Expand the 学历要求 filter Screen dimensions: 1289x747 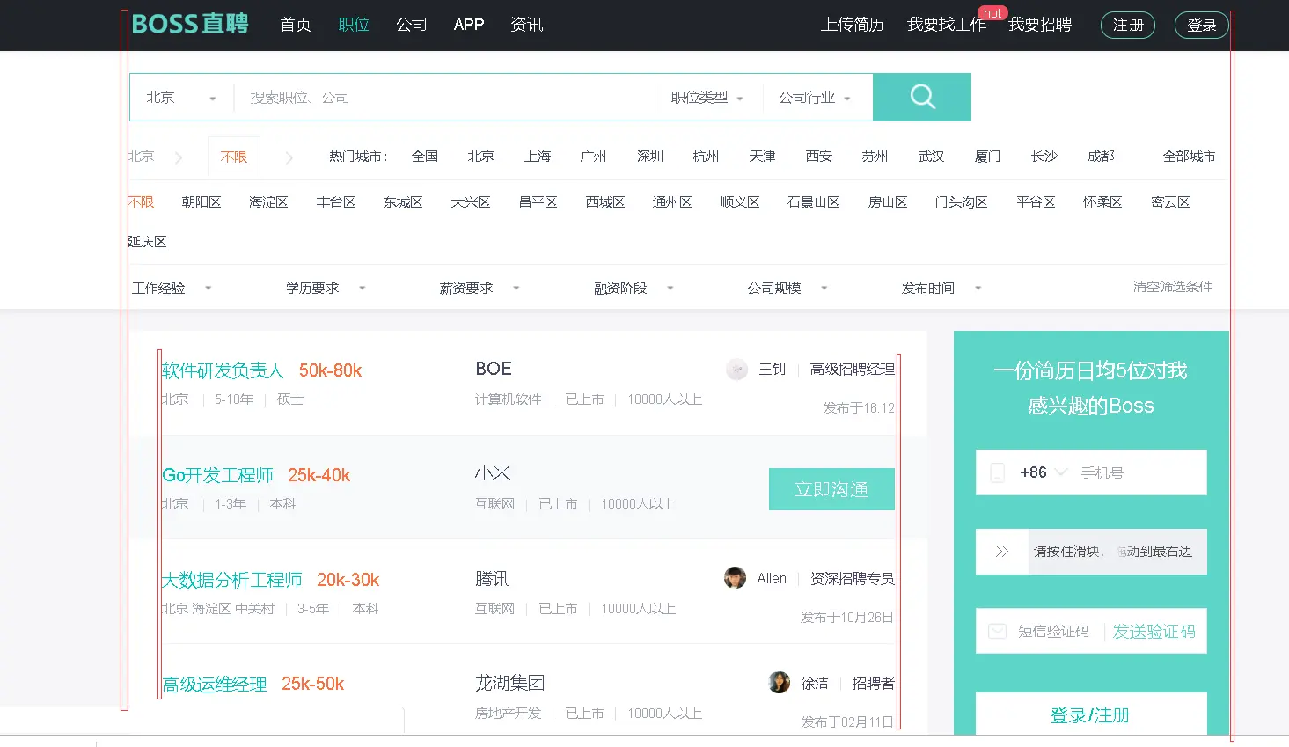326,288
